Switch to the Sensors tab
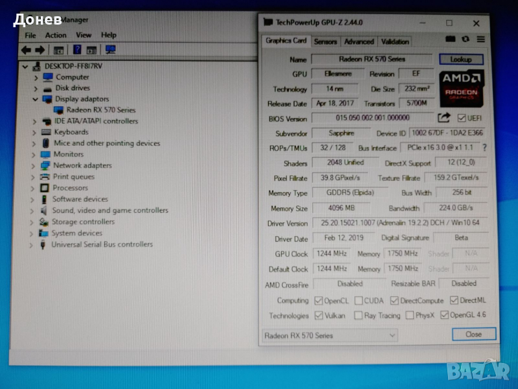Image resolution: width=518 pixels, height=389 pixels. (x=325, y=41)
